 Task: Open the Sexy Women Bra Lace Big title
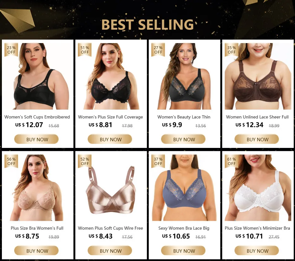(x=184, y=228)
